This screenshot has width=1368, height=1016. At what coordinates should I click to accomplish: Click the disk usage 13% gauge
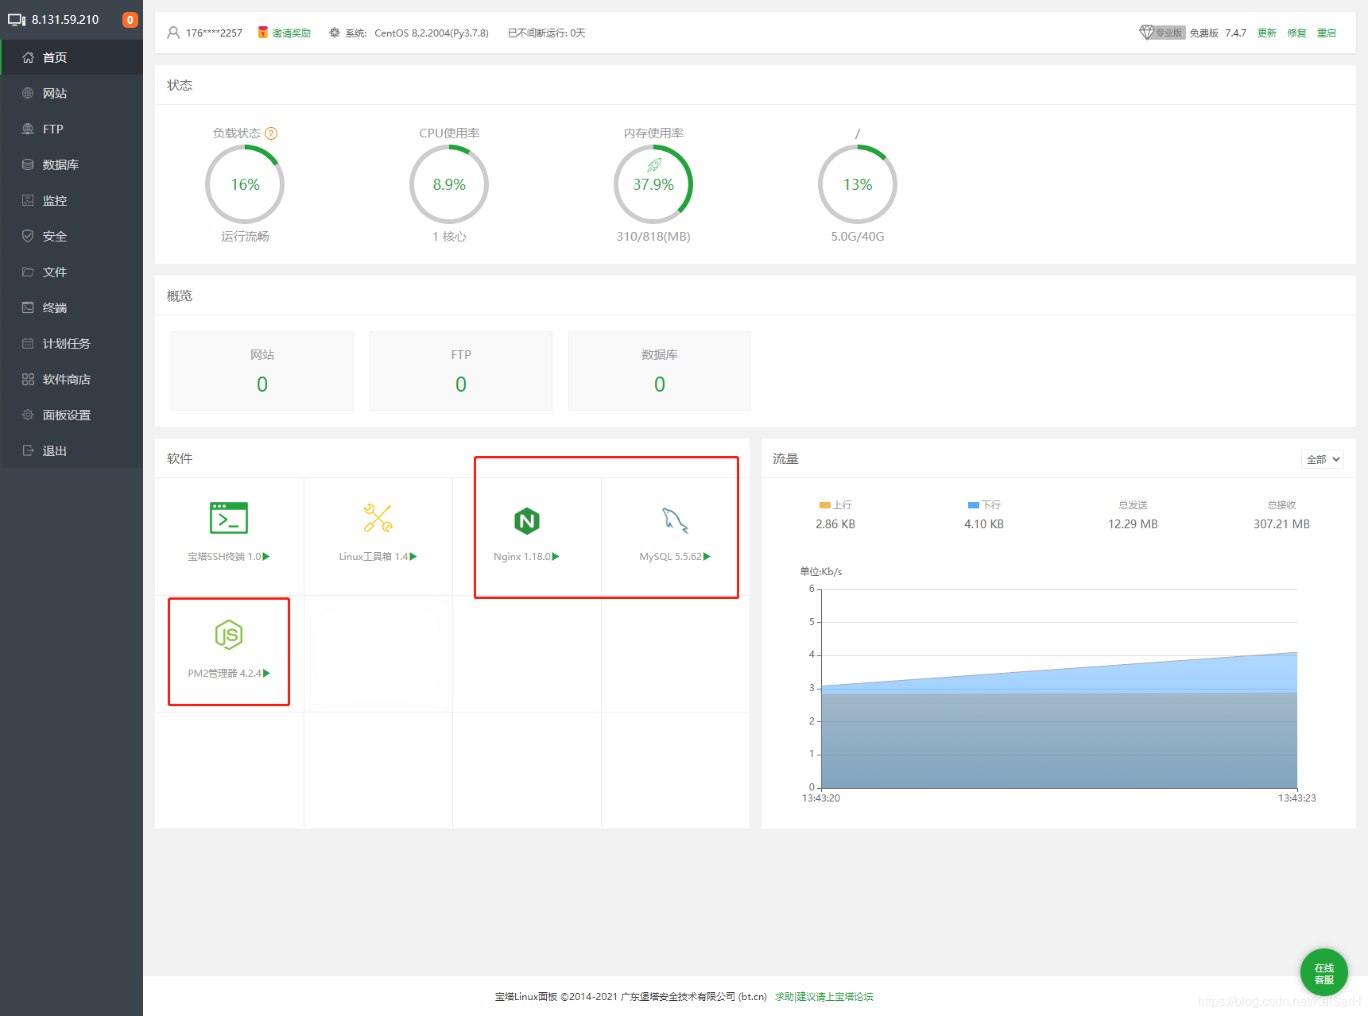(x=858, y=184)
